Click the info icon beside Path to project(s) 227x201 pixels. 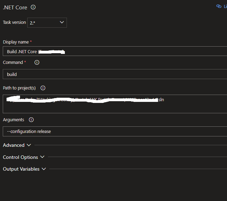click(43, 88)
